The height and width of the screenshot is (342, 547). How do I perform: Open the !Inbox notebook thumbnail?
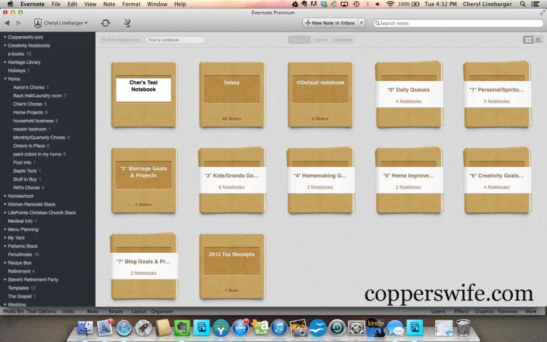[232, 95]
